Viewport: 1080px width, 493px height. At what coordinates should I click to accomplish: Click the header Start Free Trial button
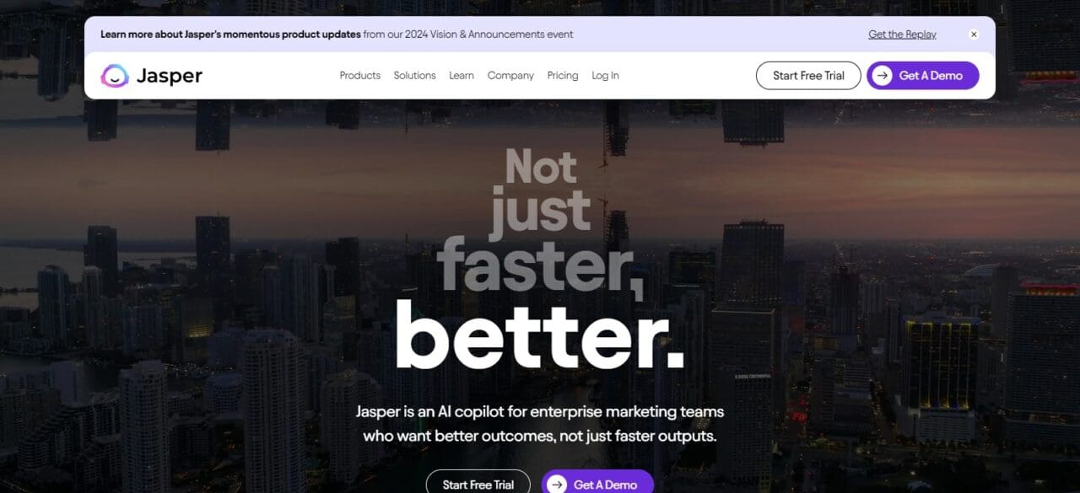tap(808, 76)
